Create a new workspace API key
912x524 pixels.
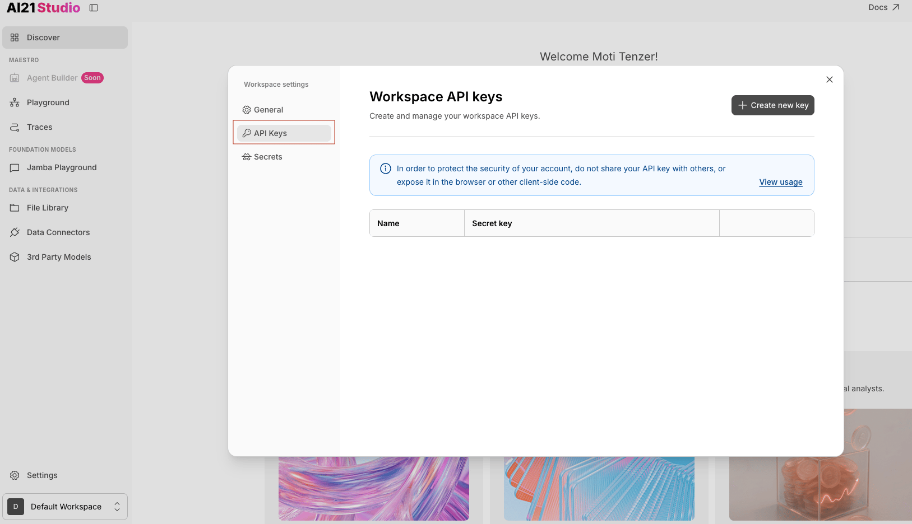pyautogui.click(x=773, y=105)
